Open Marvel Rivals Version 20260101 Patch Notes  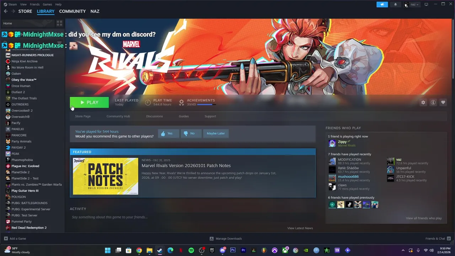click(186, 166)
